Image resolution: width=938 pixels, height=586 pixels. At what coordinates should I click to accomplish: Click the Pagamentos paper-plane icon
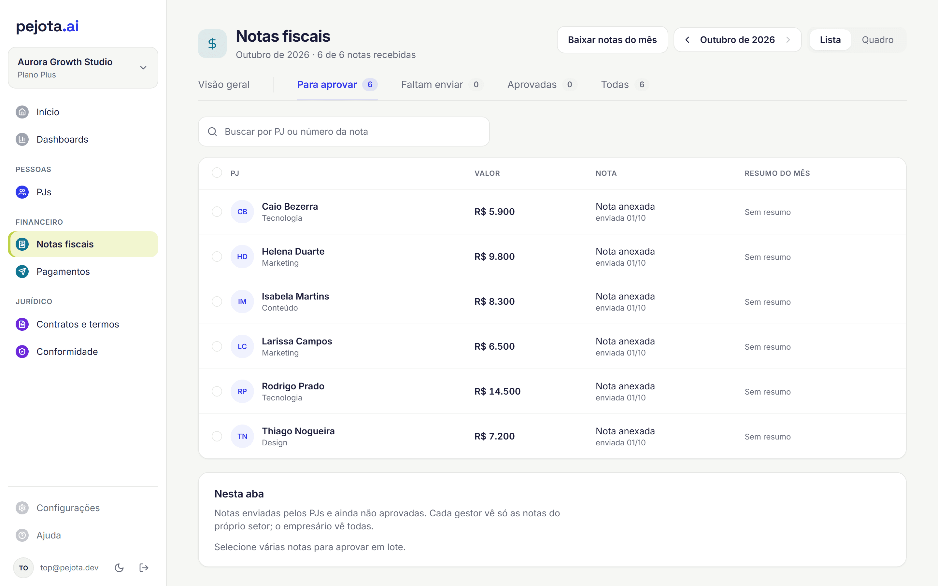click(x=22, y=271)
